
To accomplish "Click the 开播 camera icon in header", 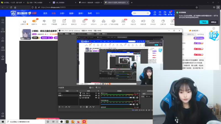I will click(165, 12).
